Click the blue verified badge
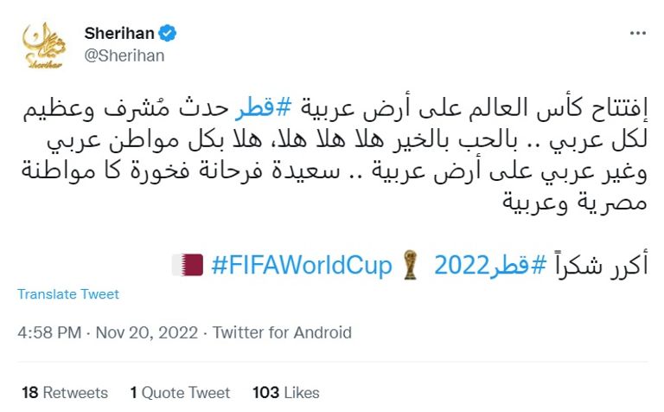The height and width of the screenshot is (412, 664). tap(169, 34)
